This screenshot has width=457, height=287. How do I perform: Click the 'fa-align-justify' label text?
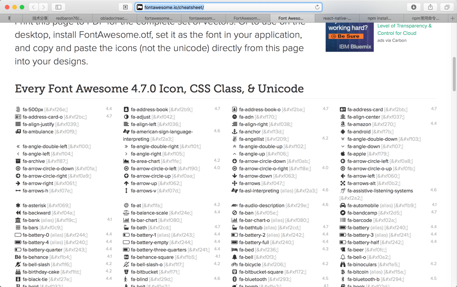(x=38, y=124)
